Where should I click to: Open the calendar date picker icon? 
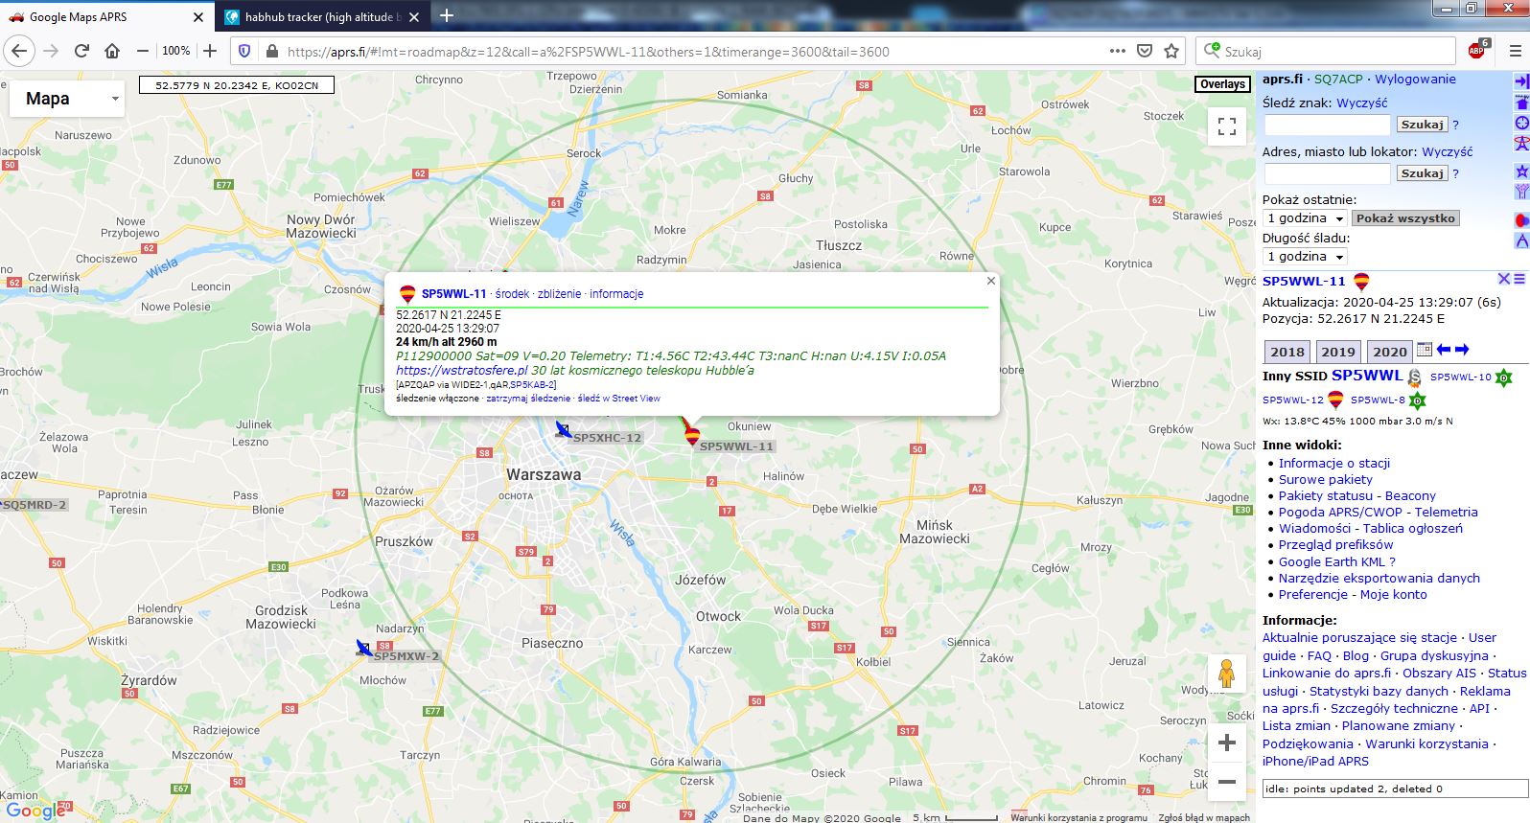click(x=1425, y=351)
